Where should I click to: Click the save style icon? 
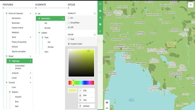[x=100, y=11]
